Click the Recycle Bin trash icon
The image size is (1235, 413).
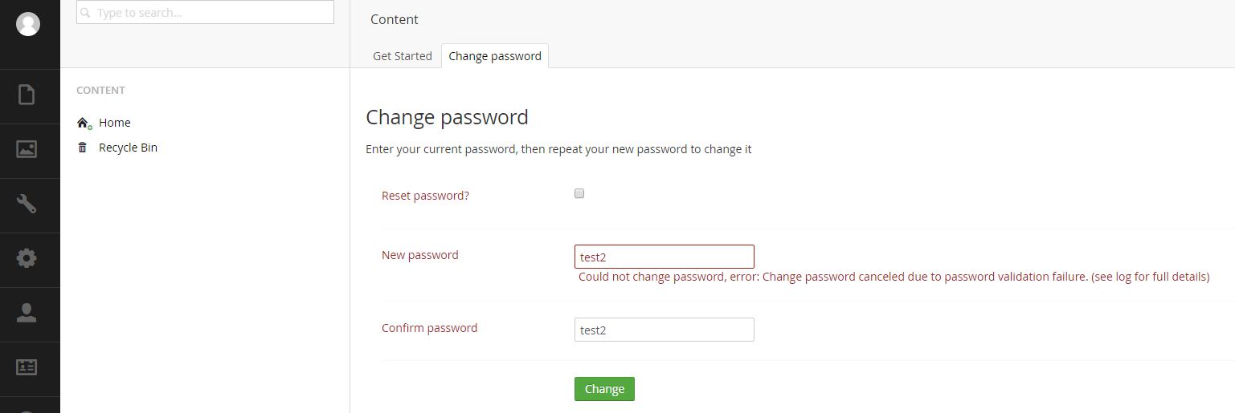tap(82, 148)
